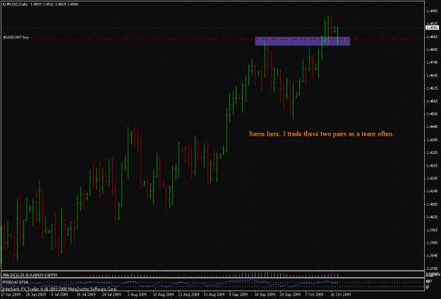Image resolution: width=441 pixels, height=299 pixels.
Task: Click the Interbank FX Trader 4 copyright text
Action: (59, 289)
